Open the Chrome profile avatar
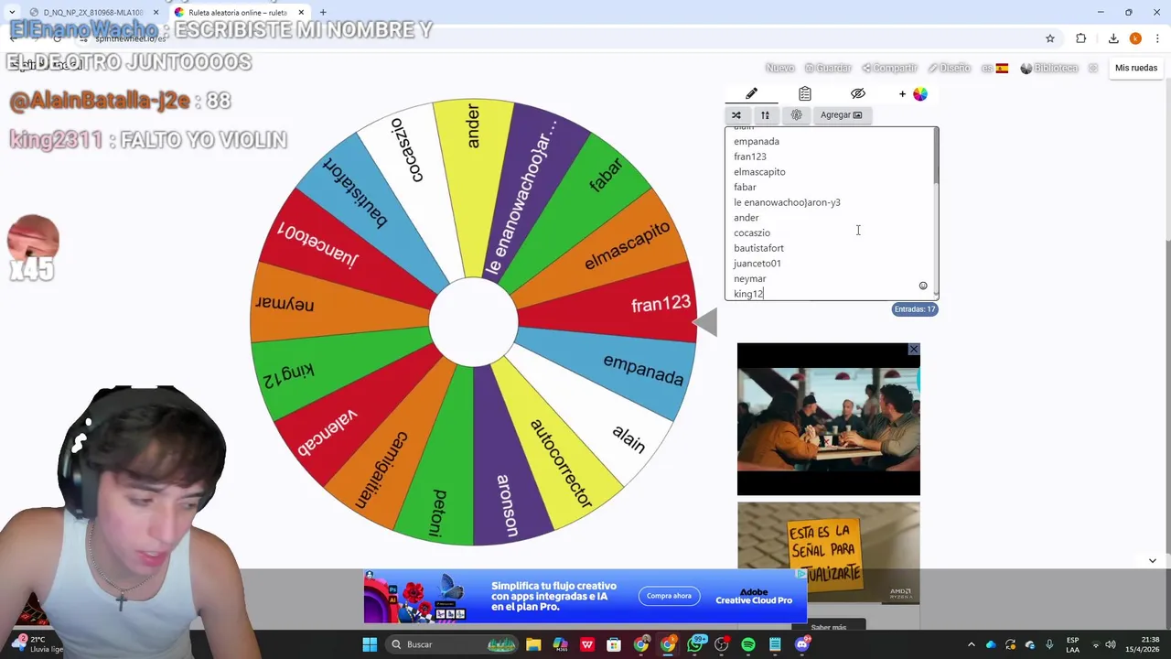1171x659 pixels. pyautogui.click(x=1135, y=38)
